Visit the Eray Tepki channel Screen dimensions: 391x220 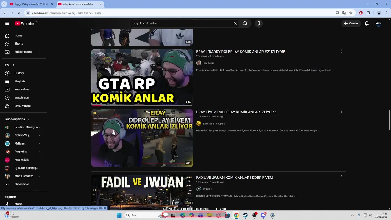coord(208,63)
